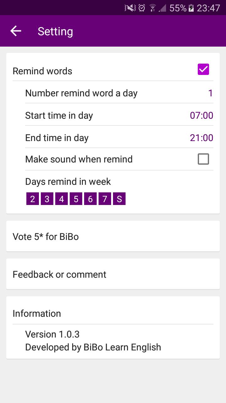Toggle day 3 in remind days

pyautogui.click(x=47, y=199)
